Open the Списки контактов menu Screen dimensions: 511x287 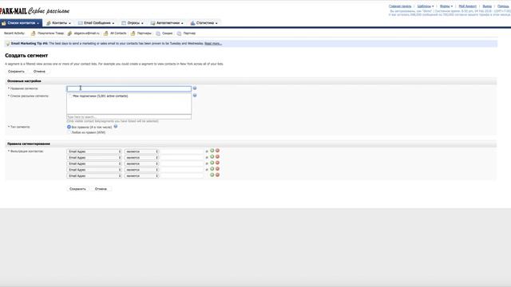pyautogui.click(x=21, y=23)
